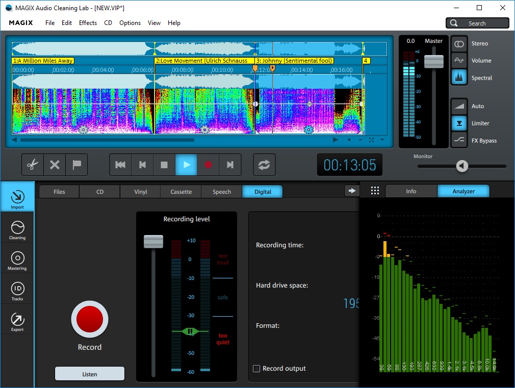Toggle the Auto mode button

click(x=458, y=106)
